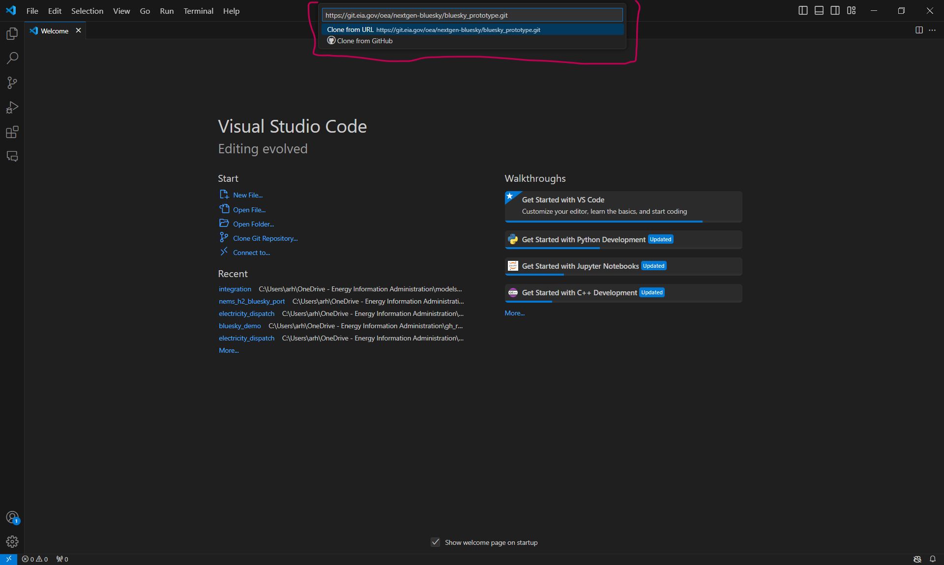Minimize the VS Code window

tap(874, 10)
